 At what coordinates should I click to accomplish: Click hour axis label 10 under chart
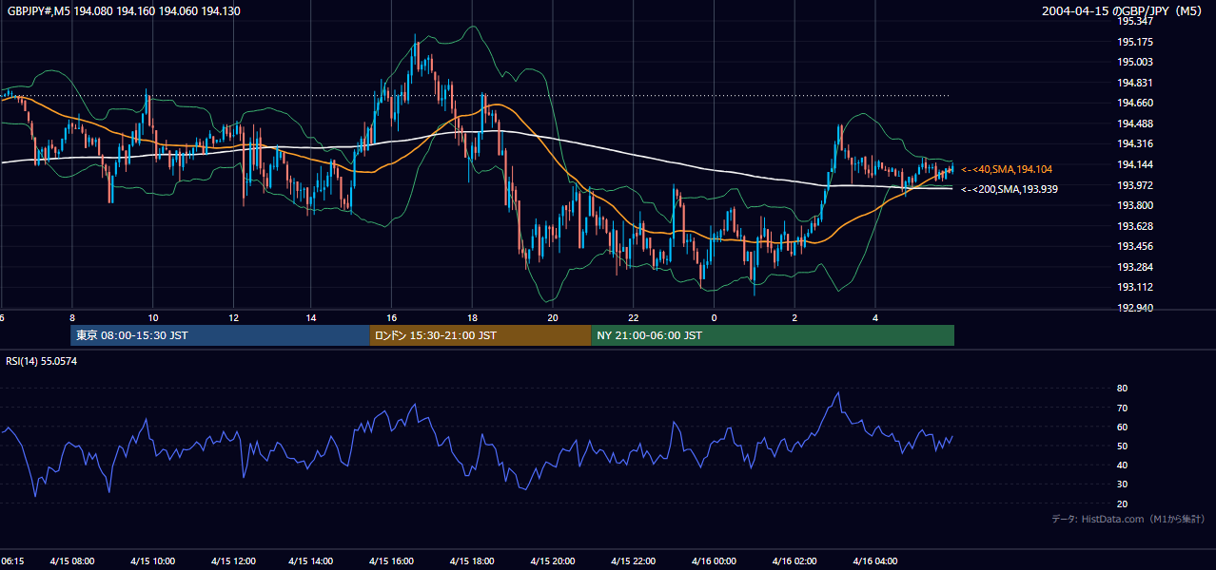coord(152,317)
